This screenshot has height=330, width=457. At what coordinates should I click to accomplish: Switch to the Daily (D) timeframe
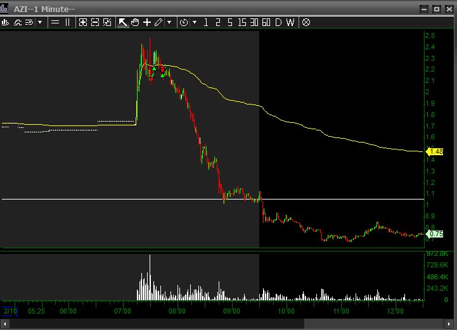[278, 22]
